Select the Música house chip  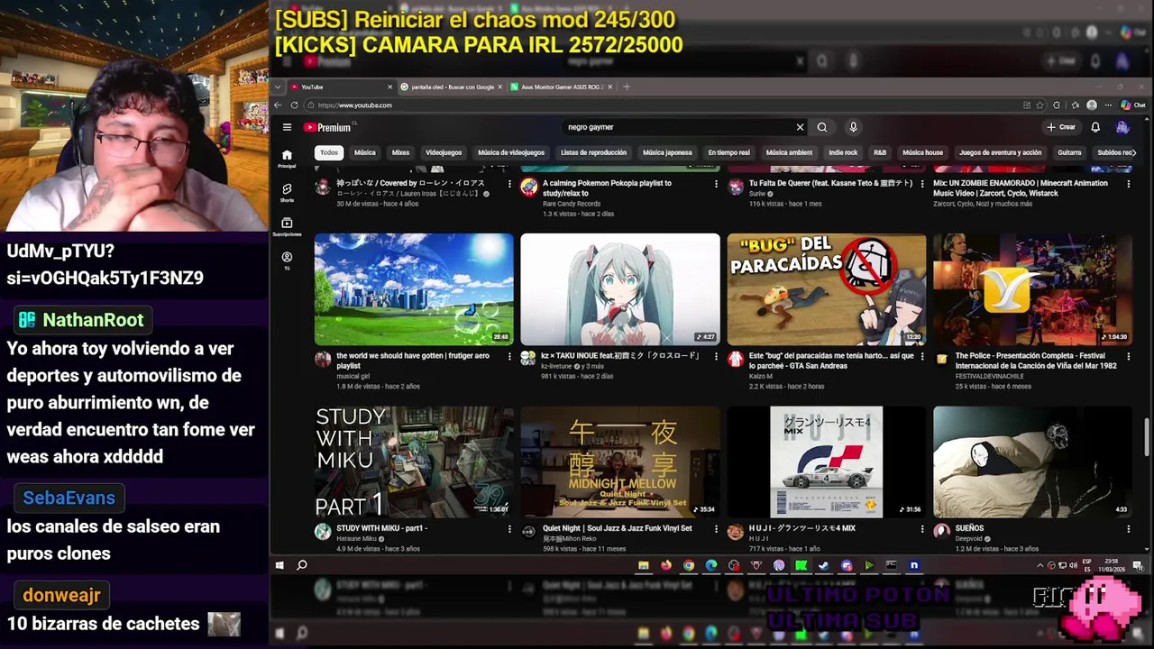click(922, 152)
